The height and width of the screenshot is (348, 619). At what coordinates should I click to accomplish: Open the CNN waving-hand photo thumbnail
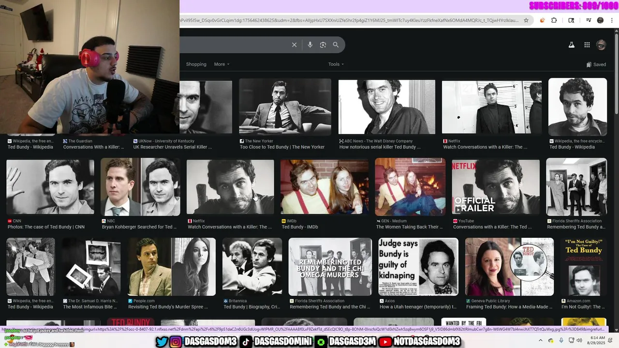(x=50, y=187)
